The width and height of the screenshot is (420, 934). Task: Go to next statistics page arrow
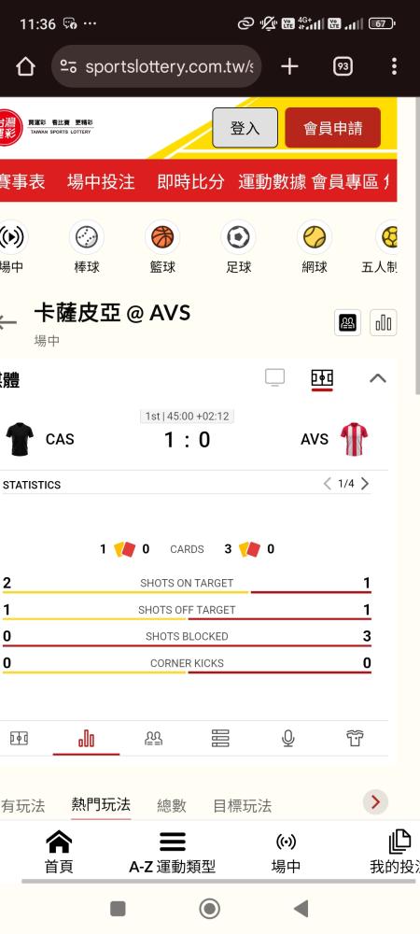pyautogui.click(x=365, y=484)
